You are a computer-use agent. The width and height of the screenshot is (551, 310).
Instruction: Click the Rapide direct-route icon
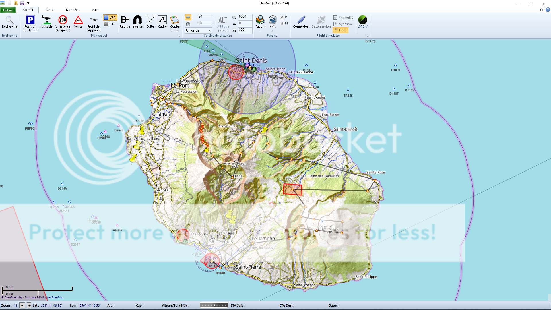click(125, 20)
